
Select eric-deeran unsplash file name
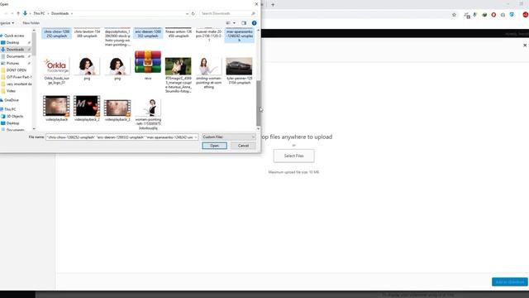(x=148, y=33)
